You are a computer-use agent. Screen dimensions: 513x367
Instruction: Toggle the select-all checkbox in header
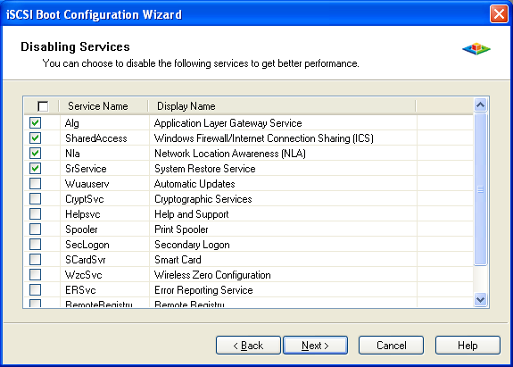(43, 106)
